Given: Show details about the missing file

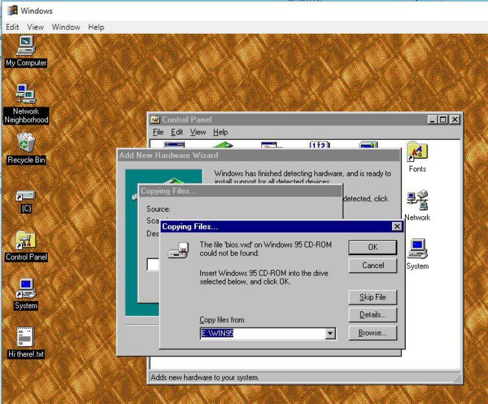Looking at the screenshot, I should (372, 315).
